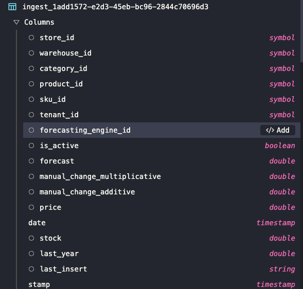Screen dimensions: 303x289
Task: Click the circle icon next to forecast
Action: (x=31, y=161)
